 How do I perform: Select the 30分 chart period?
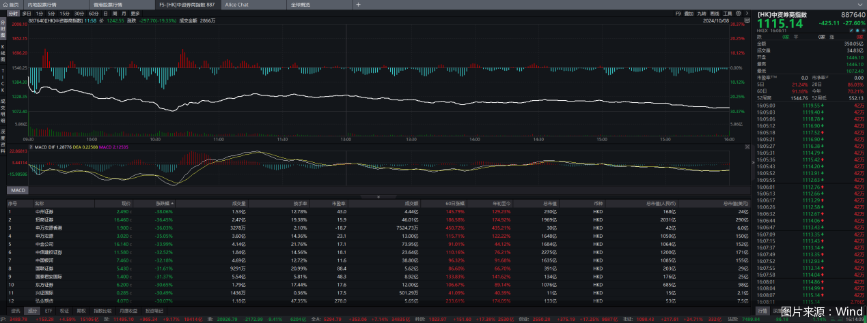[79, 13]
